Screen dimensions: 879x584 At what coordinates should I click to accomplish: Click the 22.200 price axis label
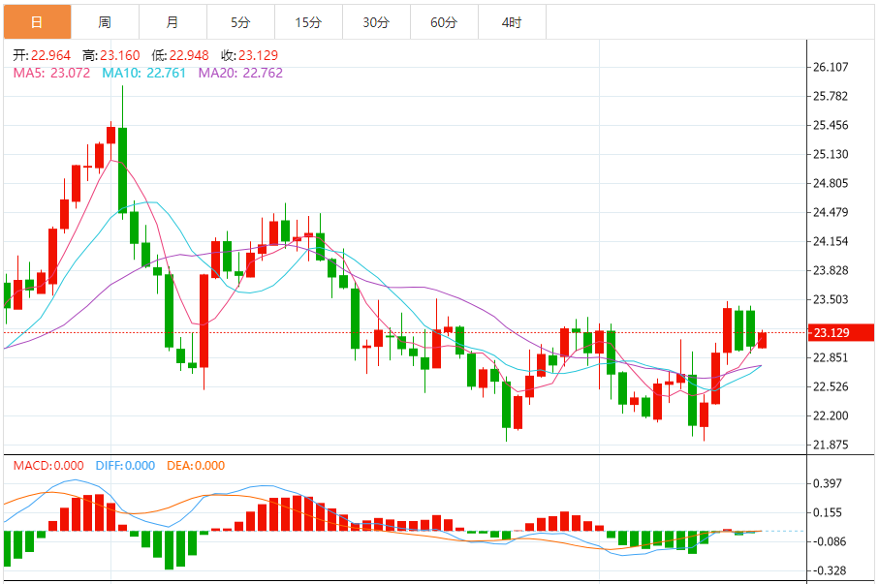[831, 415]
